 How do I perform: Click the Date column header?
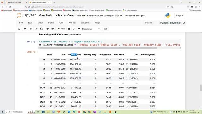coord(63,55)
